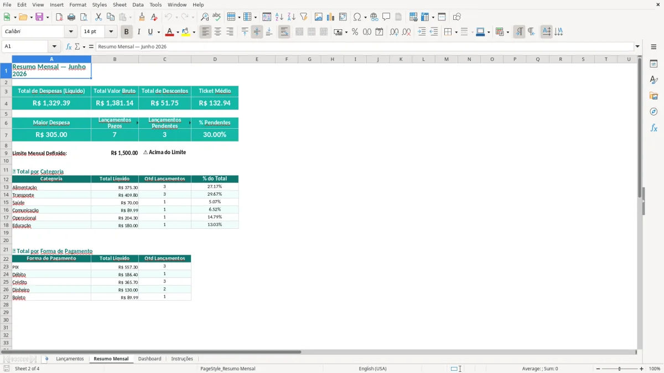Expand the font color dropdown arrow
This screenshot has height=373, width=664.
click(x=177, y=32)
